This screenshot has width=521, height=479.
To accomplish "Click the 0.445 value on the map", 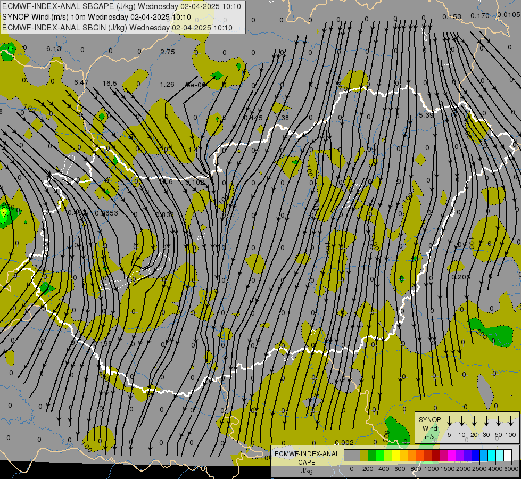I will pyautogui.click(x=253, y=118).
